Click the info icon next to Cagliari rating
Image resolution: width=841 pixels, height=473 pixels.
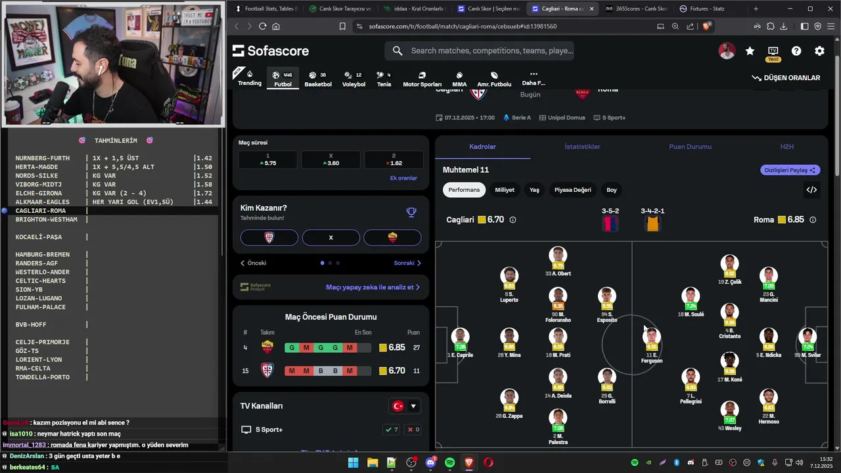[x=512, y=220]
